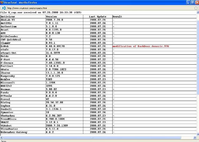
Task: Click the 'Fortinet' table cell
Action: 23,66
